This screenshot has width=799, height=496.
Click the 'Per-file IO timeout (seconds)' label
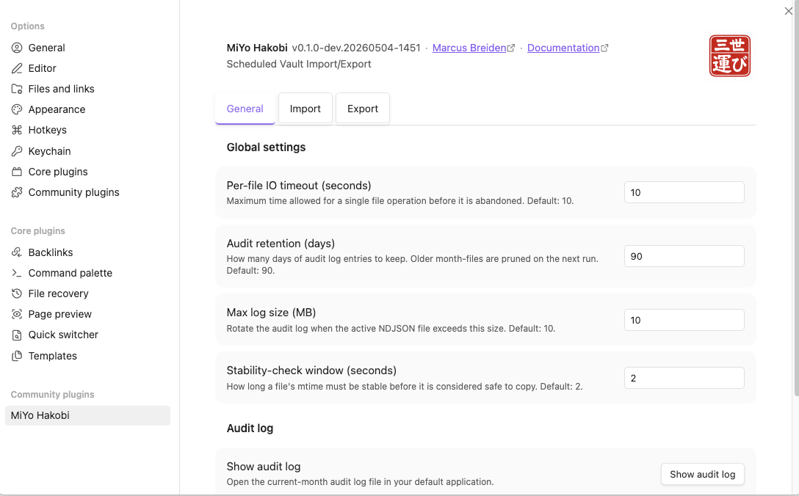click(299, 186)
